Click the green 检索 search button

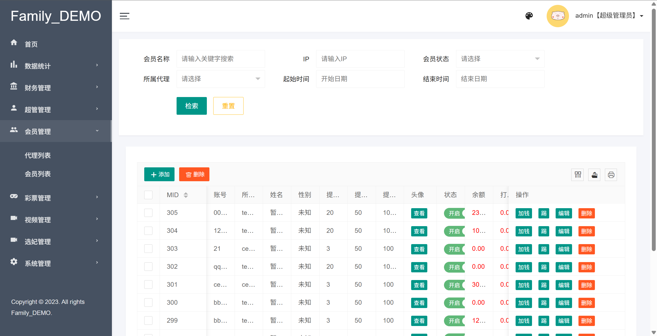coord(191,106)
